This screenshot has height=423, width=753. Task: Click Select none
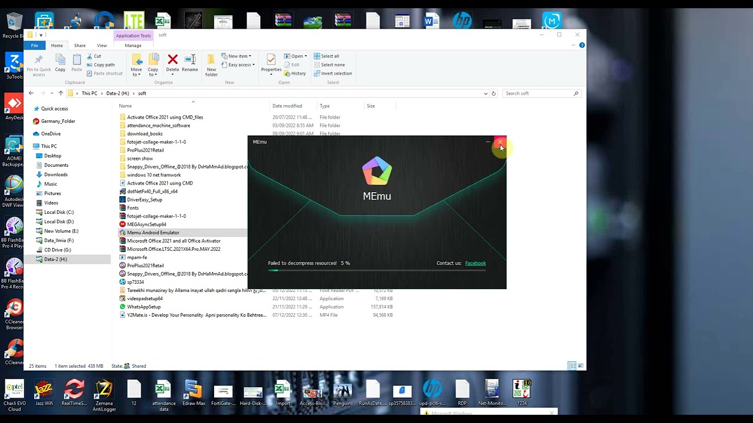pos(329,65)
